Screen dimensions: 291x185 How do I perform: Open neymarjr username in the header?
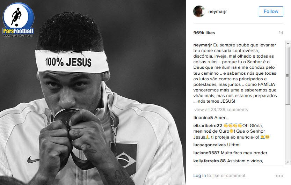pos(218,12)
